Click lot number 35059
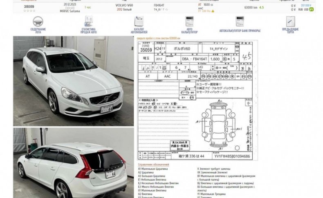323x198 pixels. click(29, 7)
